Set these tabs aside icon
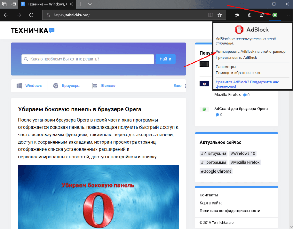 click(14, 4)
